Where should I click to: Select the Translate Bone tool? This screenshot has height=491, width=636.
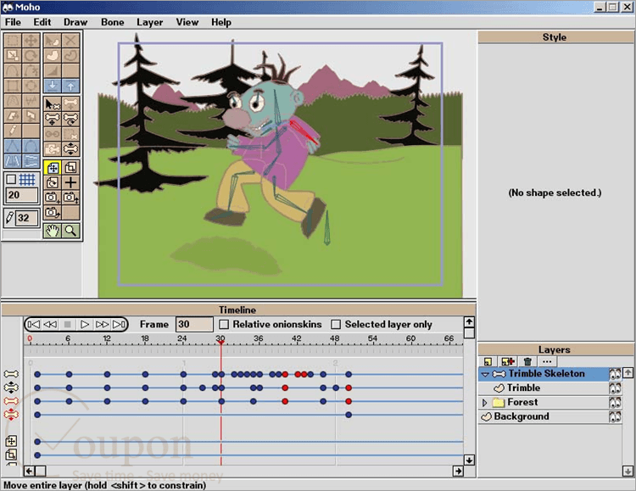(53, 119)
